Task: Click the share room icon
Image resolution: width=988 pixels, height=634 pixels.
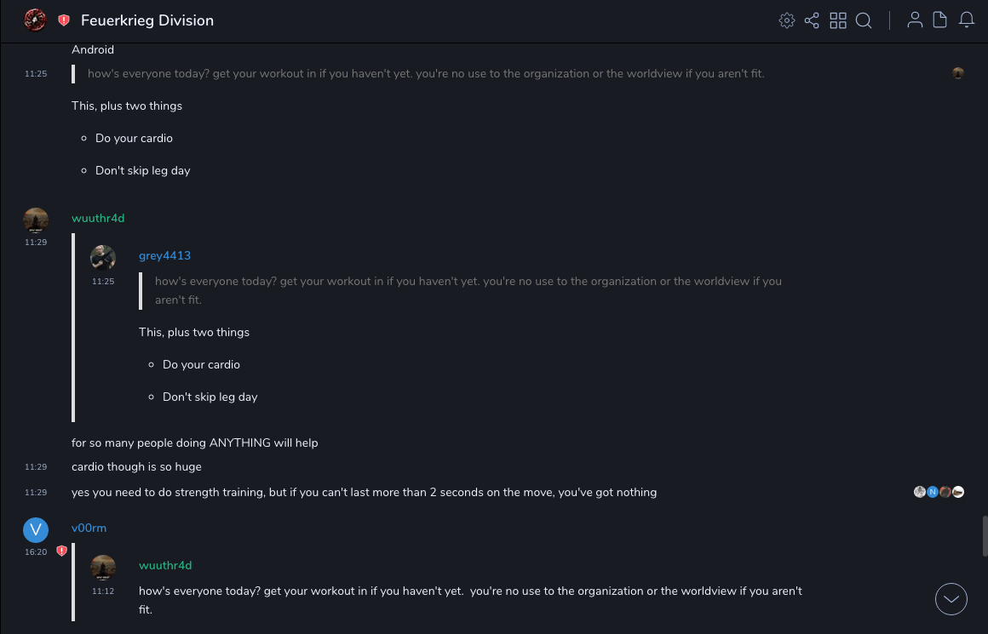Action: 812,20
